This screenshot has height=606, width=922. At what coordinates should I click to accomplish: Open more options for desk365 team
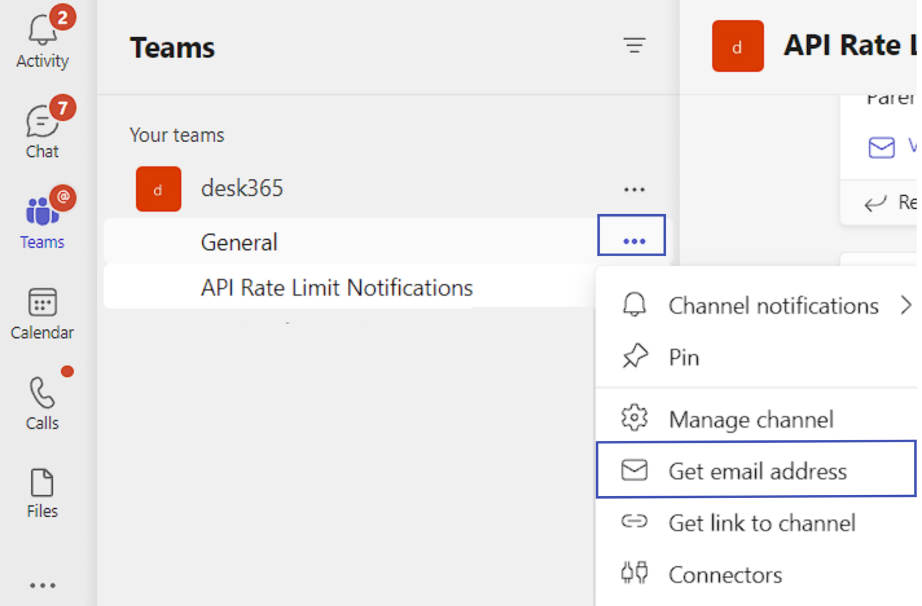(634, 189)
